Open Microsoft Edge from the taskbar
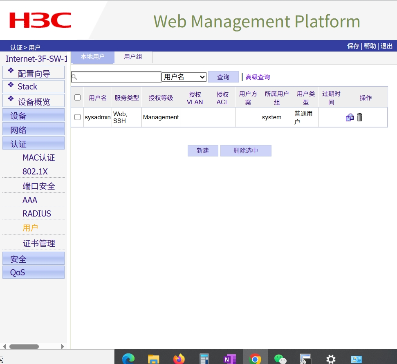Screen dimensions: 397x364 coord(128,359)
